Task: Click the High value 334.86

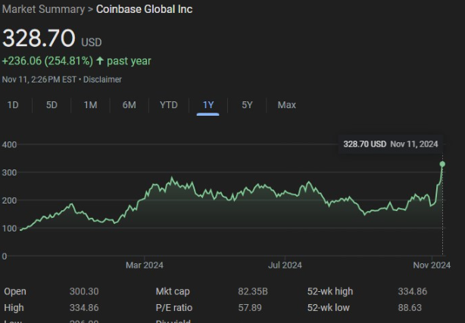Action: (84, 308)
